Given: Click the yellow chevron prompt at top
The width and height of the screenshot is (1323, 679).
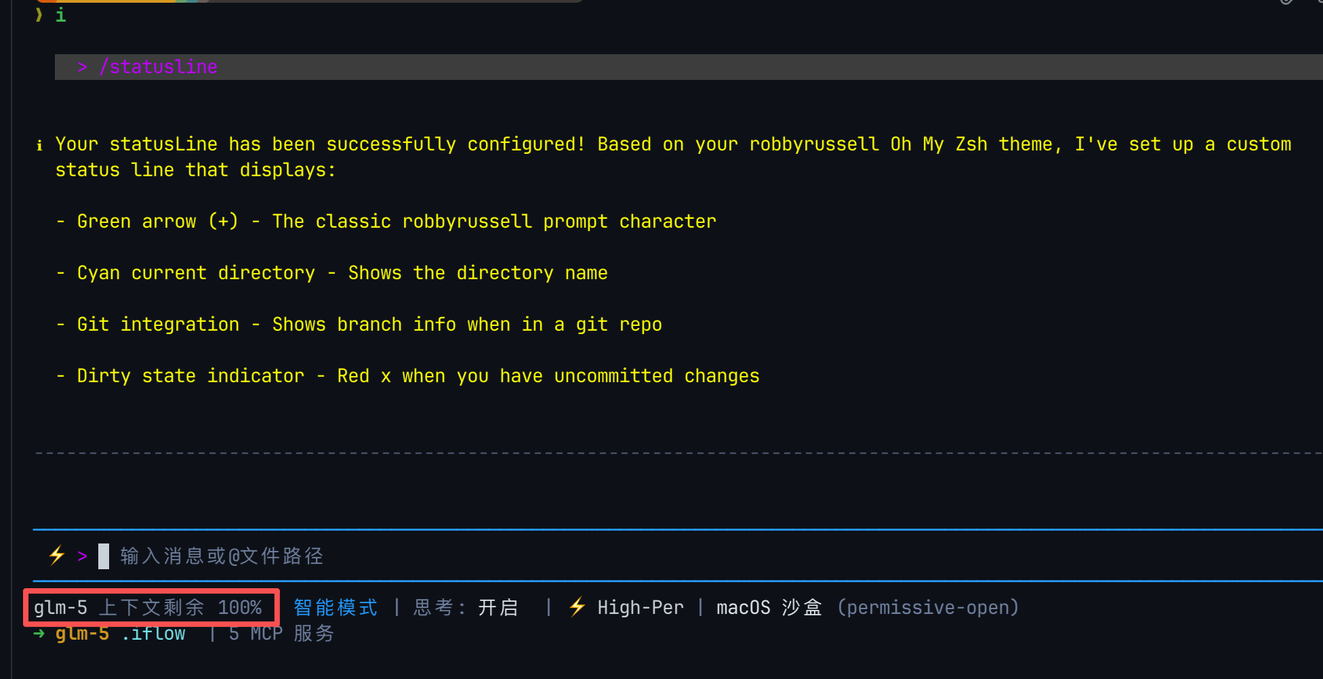Looking at the screenshot, I should click(39, 14).
